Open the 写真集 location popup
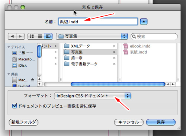This screenshot has width=186, height=136. tap(92, 36)
